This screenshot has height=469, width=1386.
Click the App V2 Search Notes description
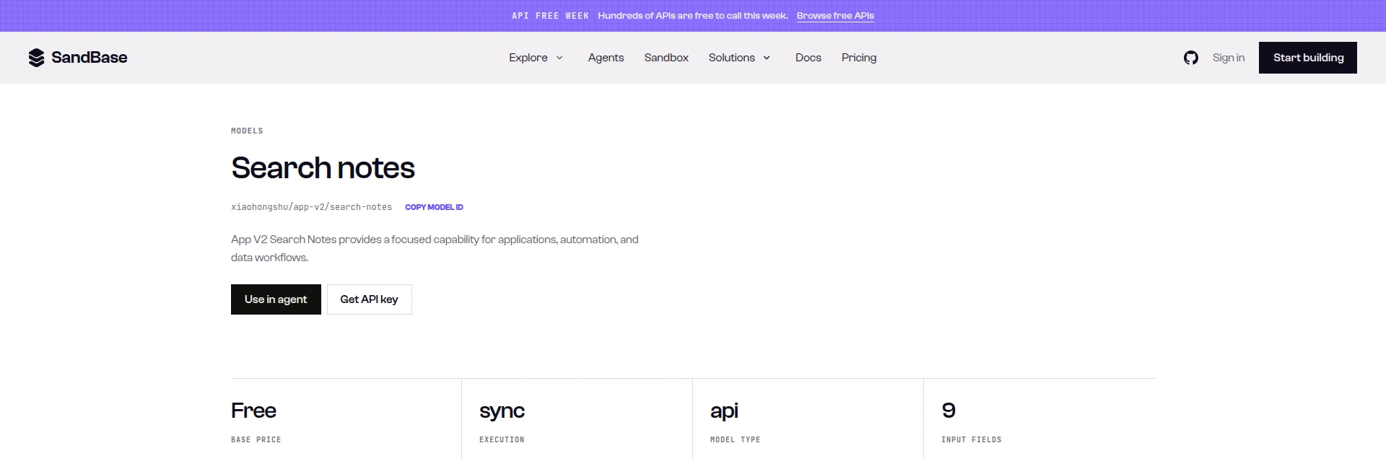click(435, 248)
